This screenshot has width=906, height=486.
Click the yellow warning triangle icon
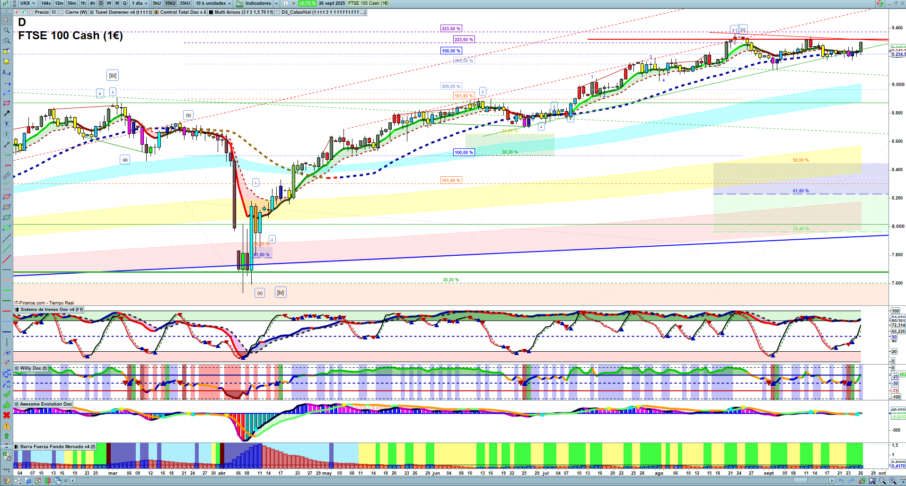[7, 425]
